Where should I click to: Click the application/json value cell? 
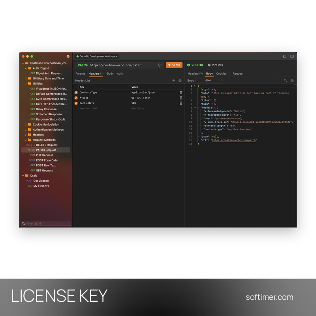(143, 92)
